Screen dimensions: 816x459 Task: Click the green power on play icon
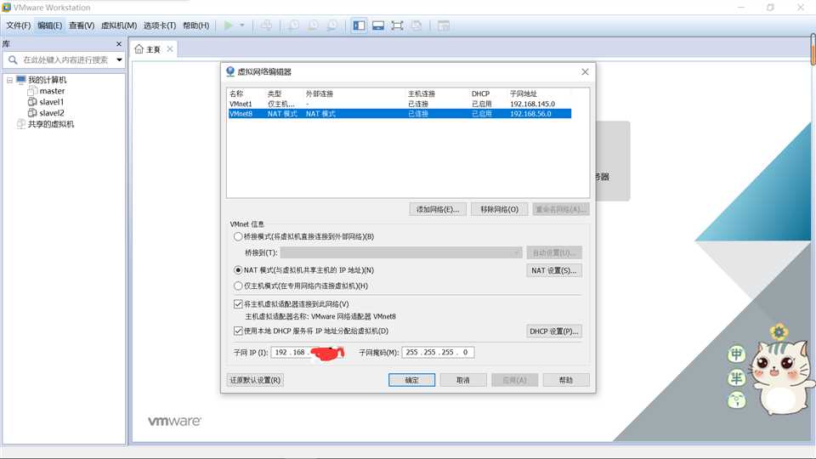(228, 25)
